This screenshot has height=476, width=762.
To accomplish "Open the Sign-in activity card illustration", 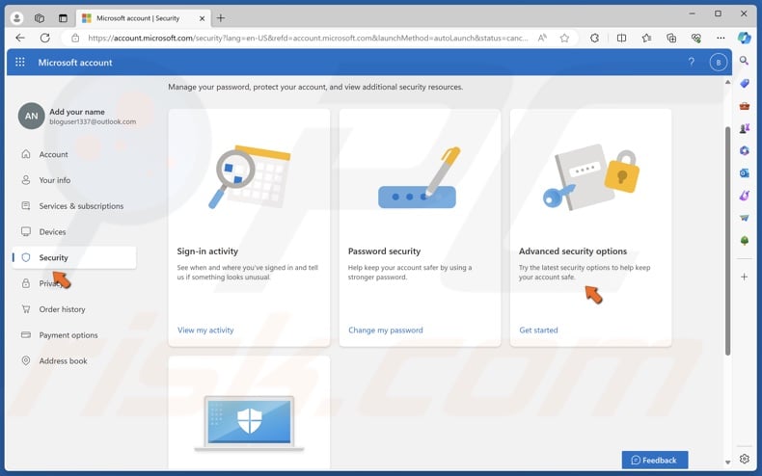I will 249,176.
